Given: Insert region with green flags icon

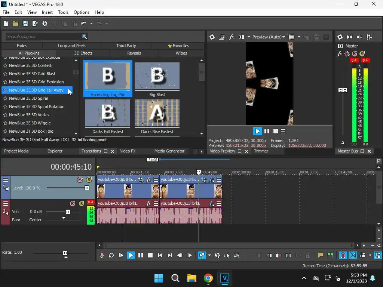Looking at the screenshot, I should point(330,255).
